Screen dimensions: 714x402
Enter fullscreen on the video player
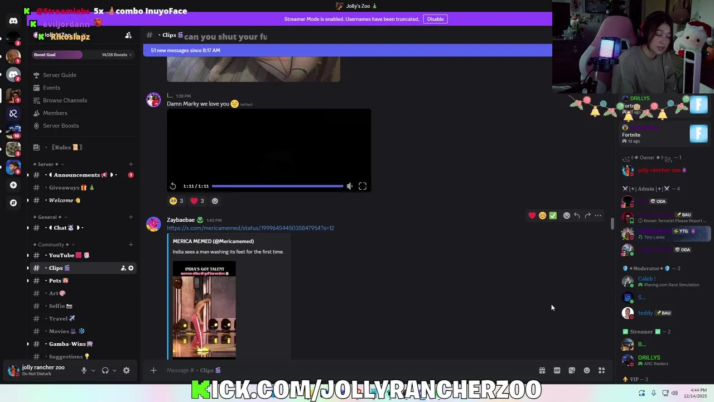pyautogui.click(x=363, y=186)
